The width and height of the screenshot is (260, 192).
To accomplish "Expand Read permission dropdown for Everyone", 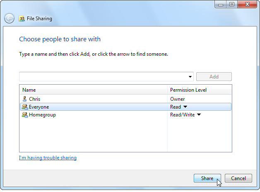I will [185, 107].
